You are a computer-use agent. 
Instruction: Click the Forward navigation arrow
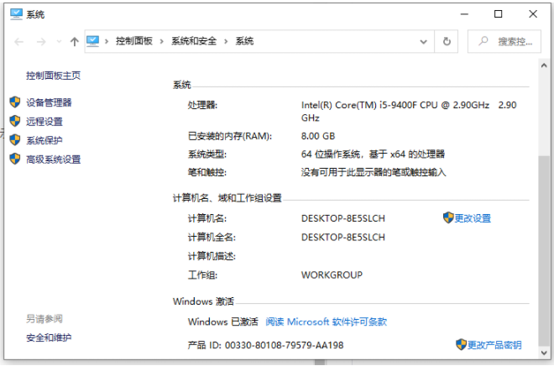(39, 41)
